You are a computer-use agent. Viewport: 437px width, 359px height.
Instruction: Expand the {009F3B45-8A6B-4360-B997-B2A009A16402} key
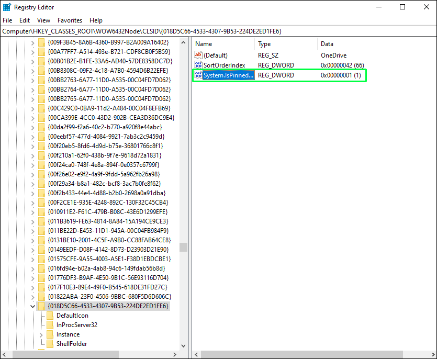32,42
